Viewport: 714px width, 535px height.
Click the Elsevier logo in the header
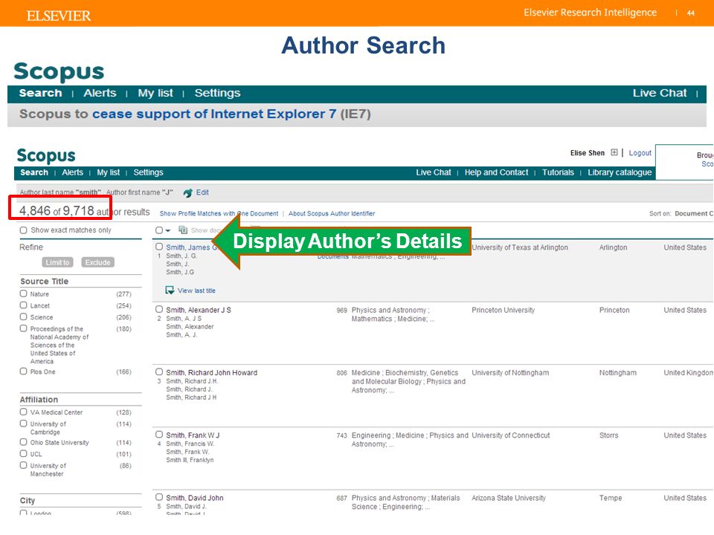[x=58, y=16]
